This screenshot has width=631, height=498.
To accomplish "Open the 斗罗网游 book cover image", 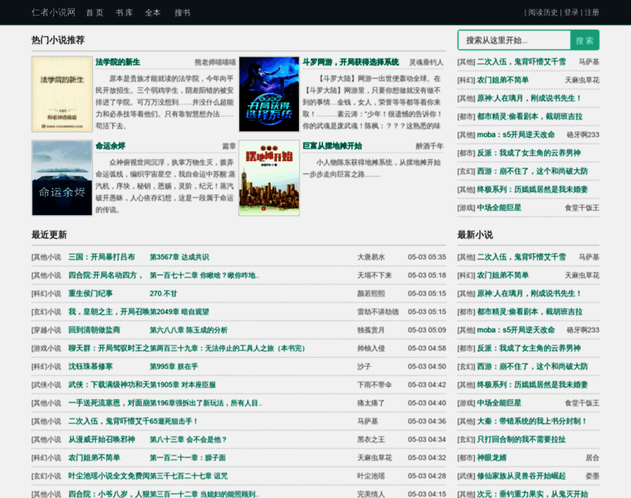I will [269, 94].
